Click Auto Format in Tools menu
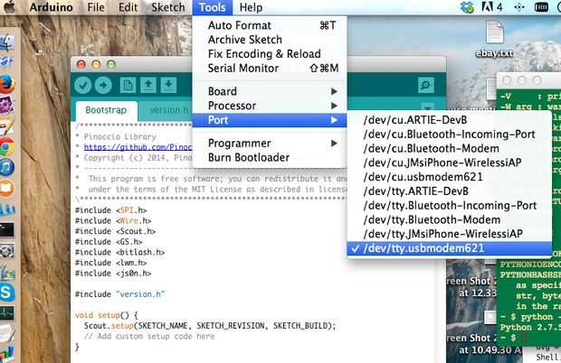The image size is (561, 363). click(x=270, y=25)
